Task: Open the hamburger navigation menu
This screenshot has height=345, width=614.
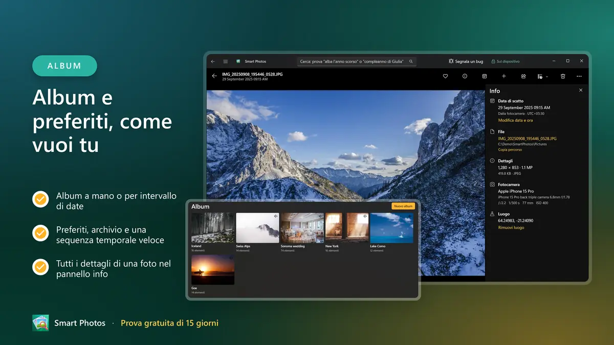Action: tap(225, 61)
